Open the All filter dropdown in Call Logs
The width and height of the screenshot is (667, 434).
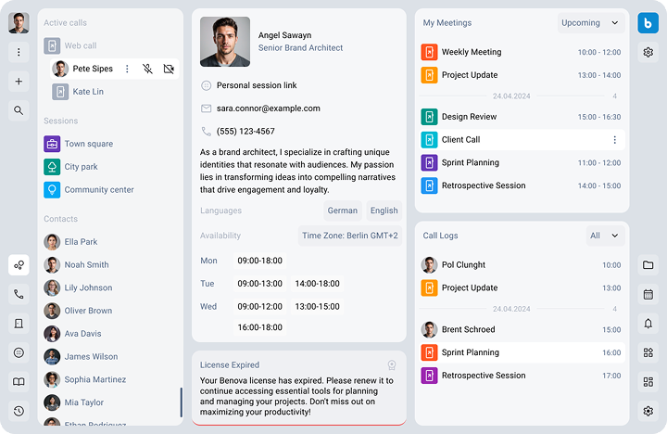click(604, 236)
